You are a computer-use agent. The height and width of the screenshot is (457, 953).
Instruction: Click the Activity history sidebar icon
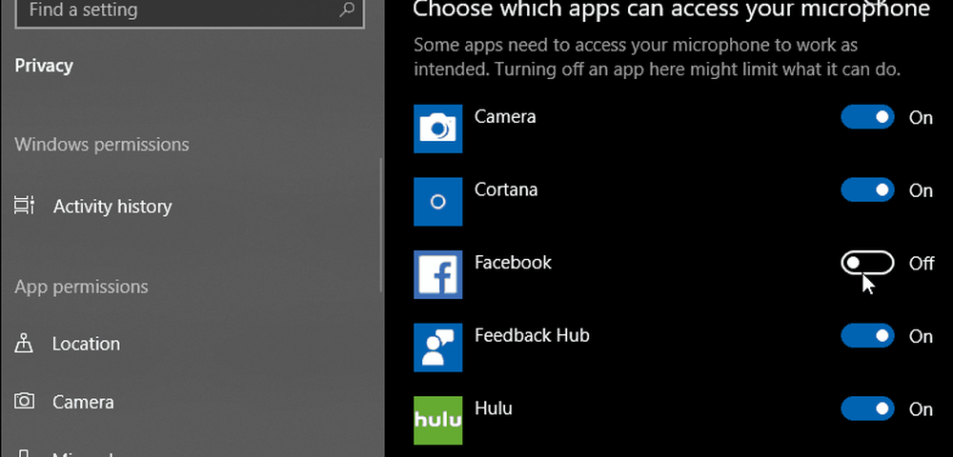pos(25,207)
